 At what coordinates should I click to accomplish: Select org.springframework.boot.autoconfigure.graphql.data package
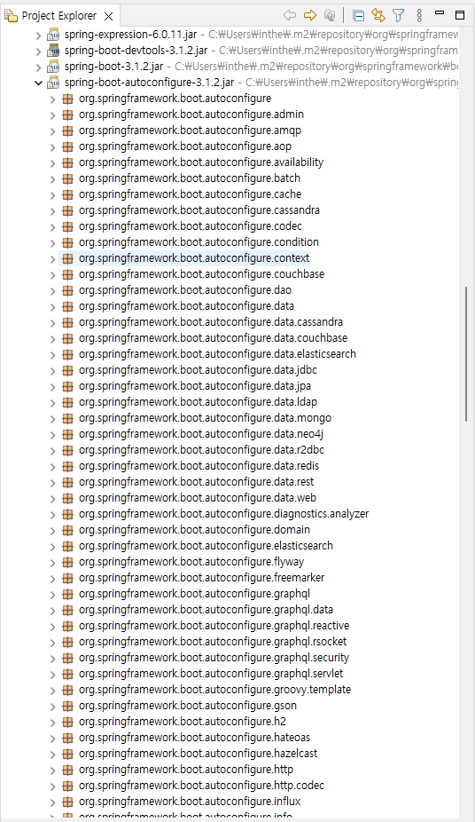(x=206, y=610)
